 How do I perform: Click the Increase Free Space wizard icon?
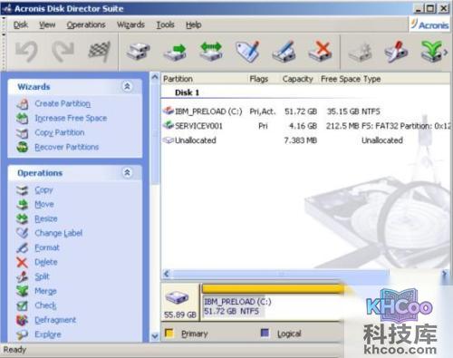[23, 119]
